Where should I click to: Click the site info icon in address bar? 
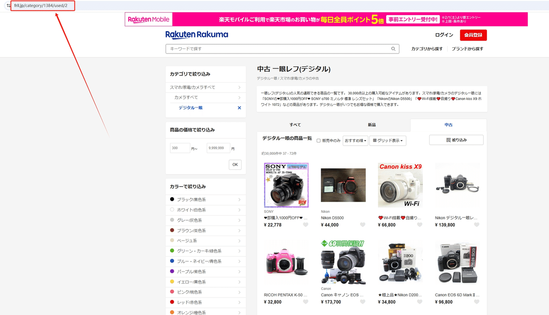(8, 5)
